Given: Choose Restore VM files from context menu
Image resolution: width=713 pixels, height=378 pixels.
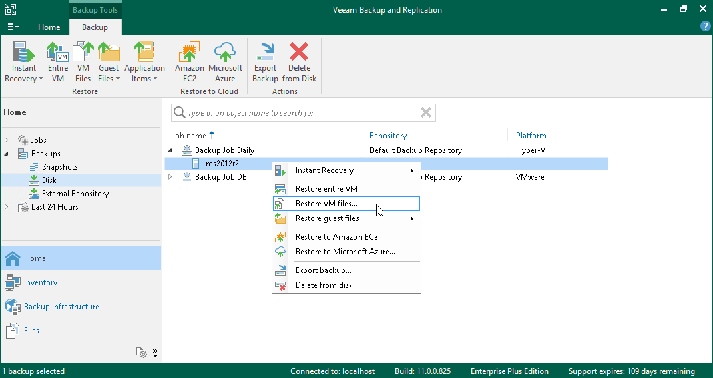Looking at the screenshot, I should coord(346,204).
